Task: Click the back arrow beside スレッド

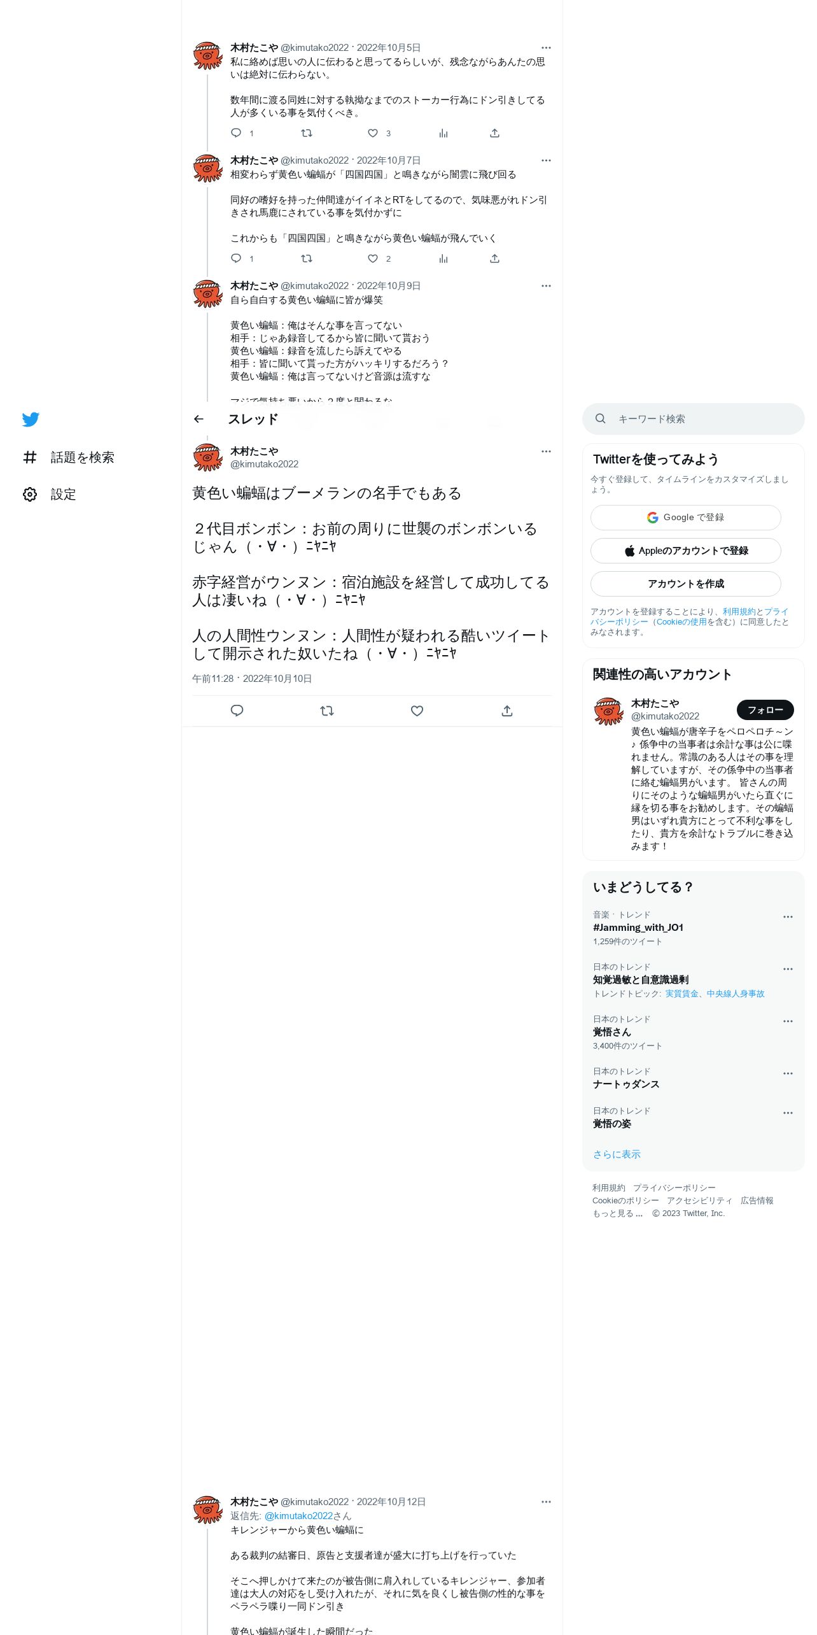Action: (x=199, y=419)
